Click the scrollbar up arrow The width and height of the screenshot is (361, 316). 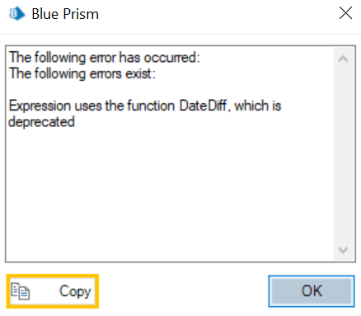pyautogui.click(x=343, y=59)
